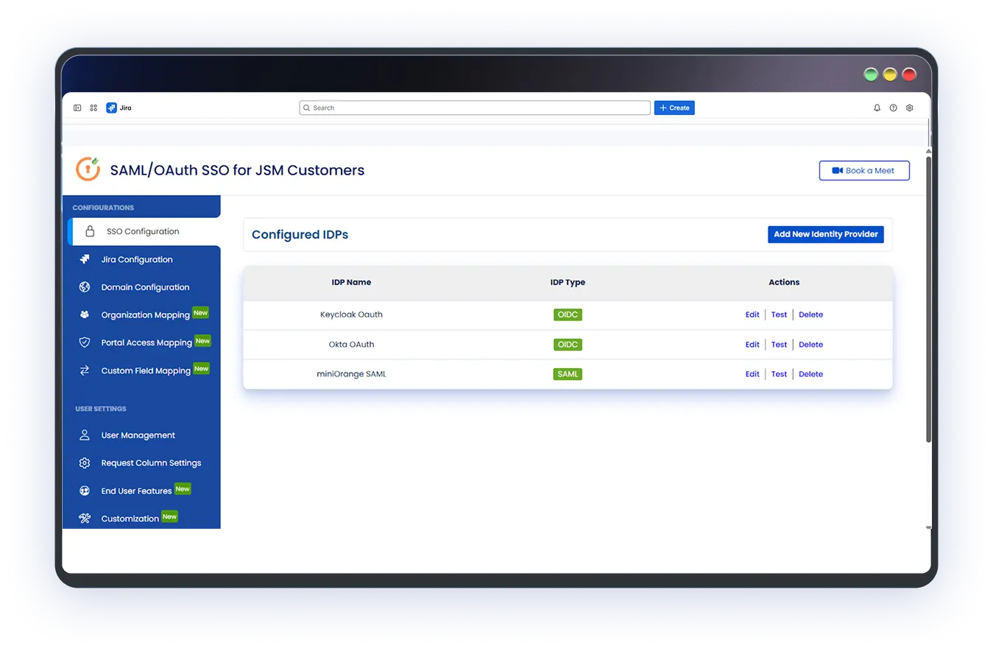Screen dimensions: 993x651
Task: Click the Create button
Action: pos(674,108)
